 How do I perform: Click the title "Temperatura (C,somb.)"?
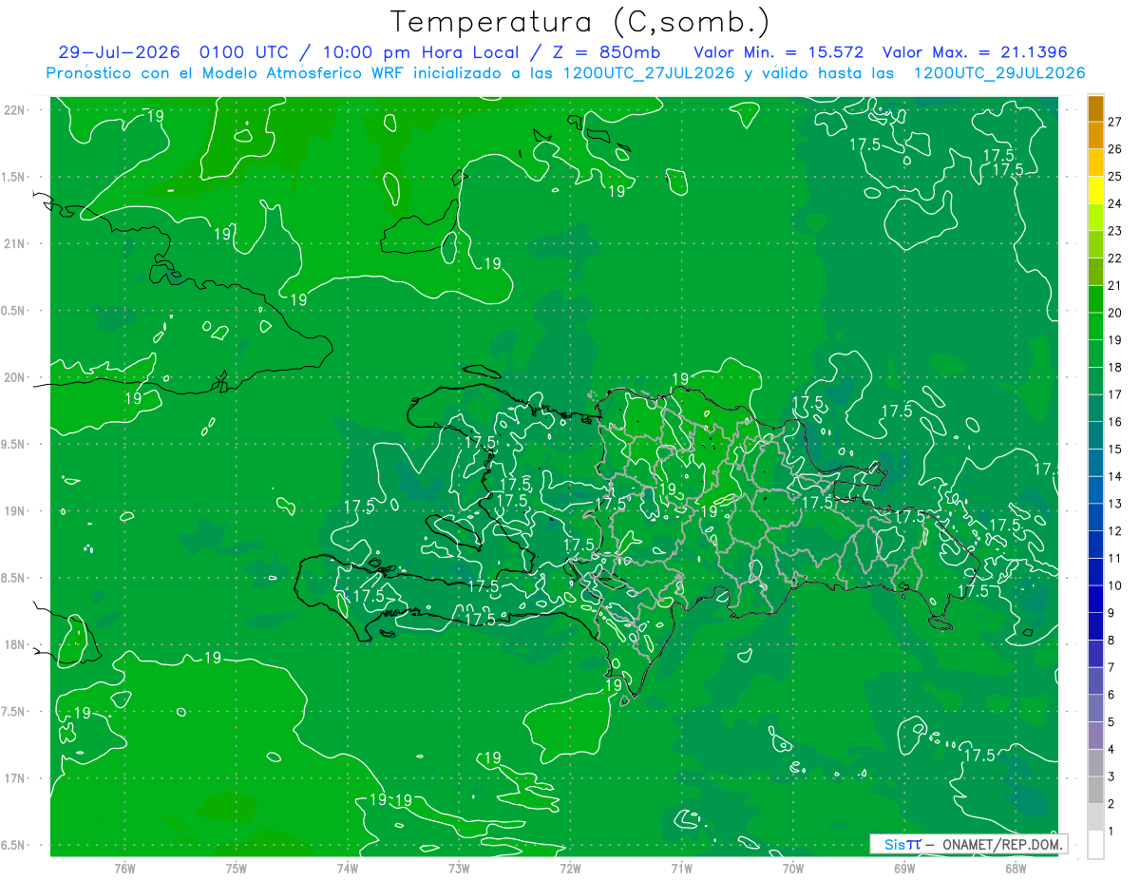pyautogui.click(x=579, y=21)
